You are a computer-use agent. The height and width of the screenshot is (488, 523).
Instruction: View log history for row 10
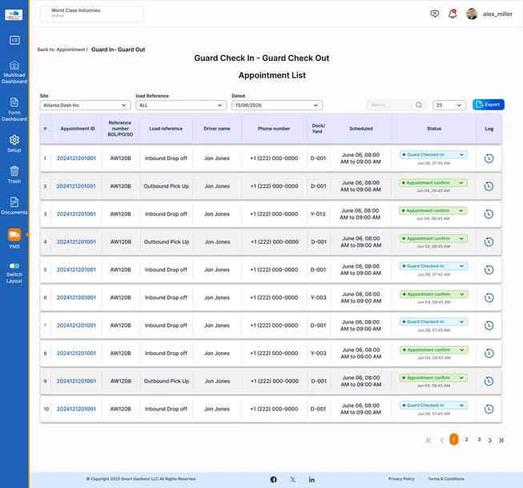489,409
